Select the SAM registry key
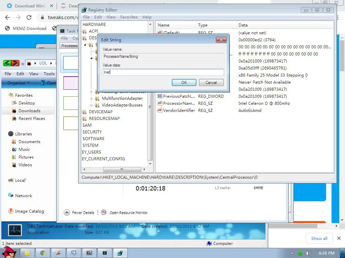Image resolution: width=345 pixels, height=258 pixels. click(87, 125)
